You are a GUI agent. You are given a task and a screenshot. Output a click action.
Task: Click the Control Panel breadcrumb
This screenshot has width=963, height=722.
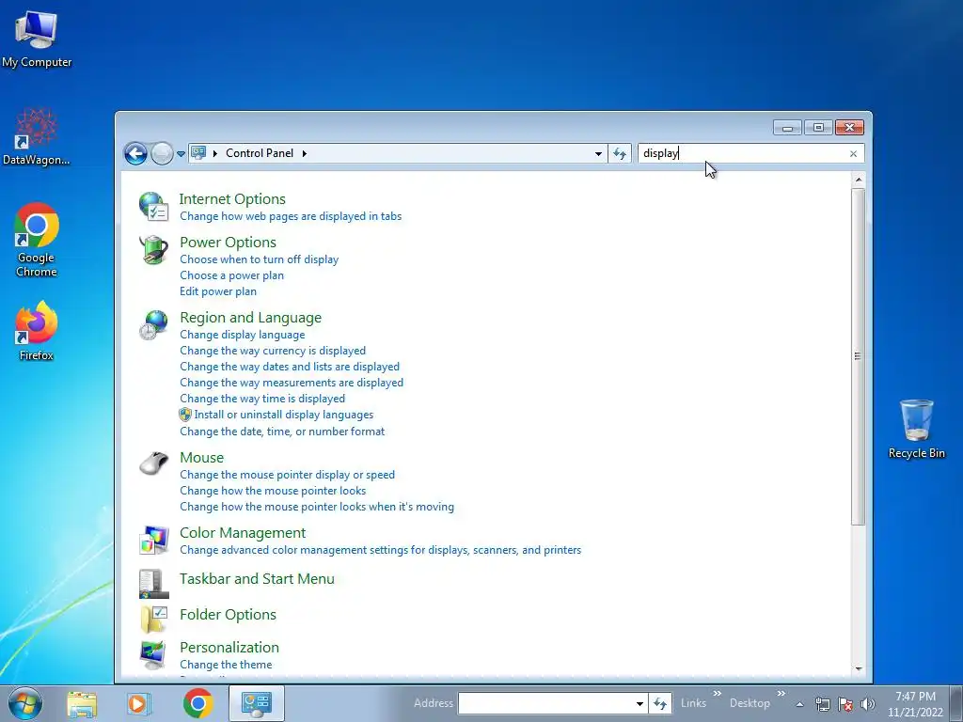point(260,153)
